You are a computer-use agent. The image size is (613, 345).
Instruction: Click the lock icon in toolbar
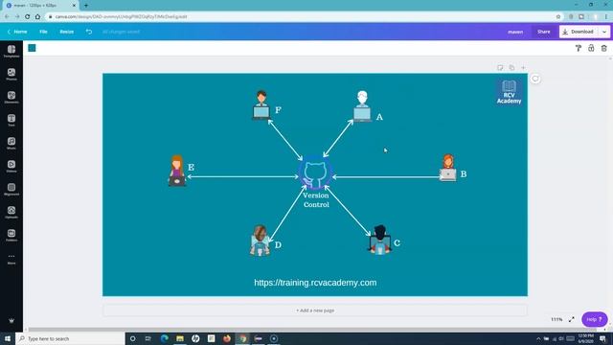point(591,48)
